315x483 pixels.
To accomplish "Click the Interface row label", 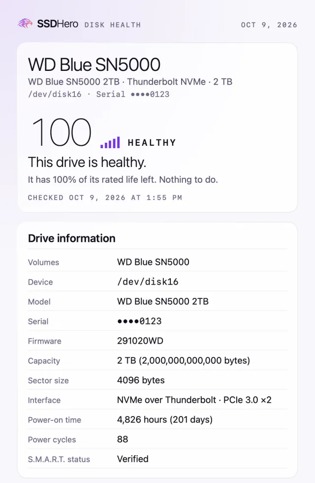I will tap(44, 400).
